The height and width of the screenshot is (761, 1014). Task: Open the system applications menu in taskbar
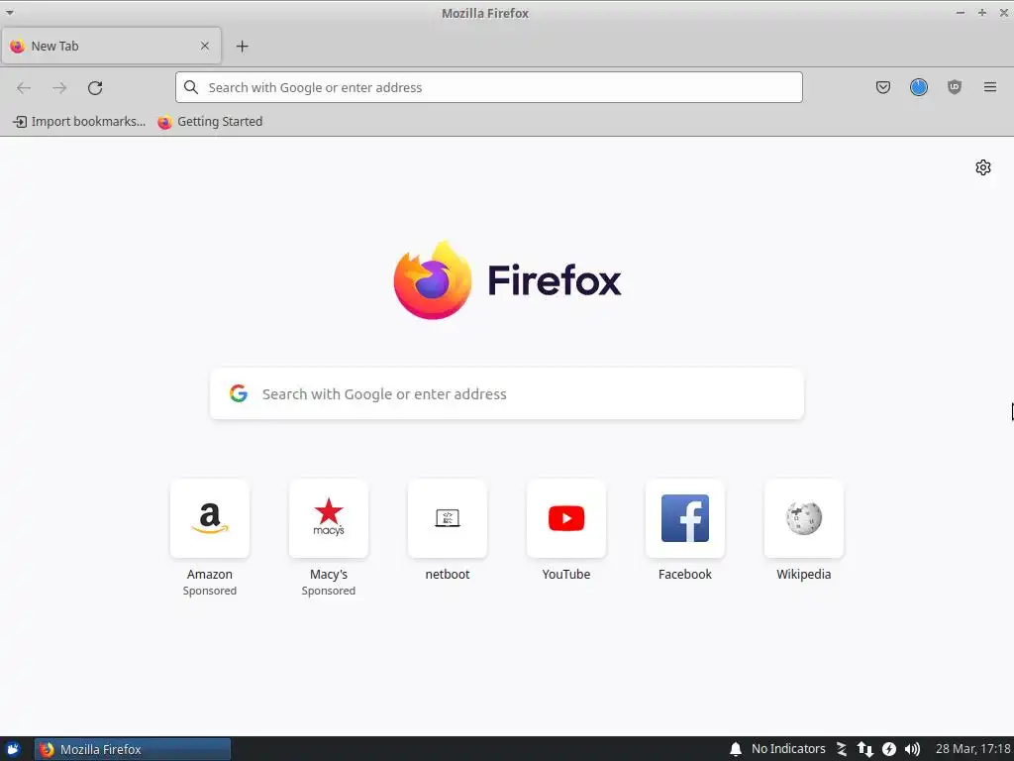[13, 749]
